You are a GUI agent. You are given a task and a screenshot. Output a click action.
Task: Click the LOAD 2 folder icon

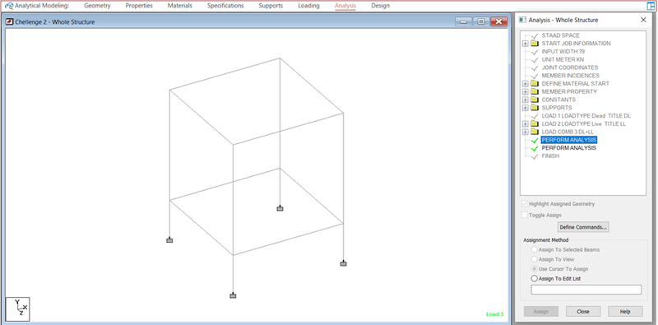click(534, 124)
